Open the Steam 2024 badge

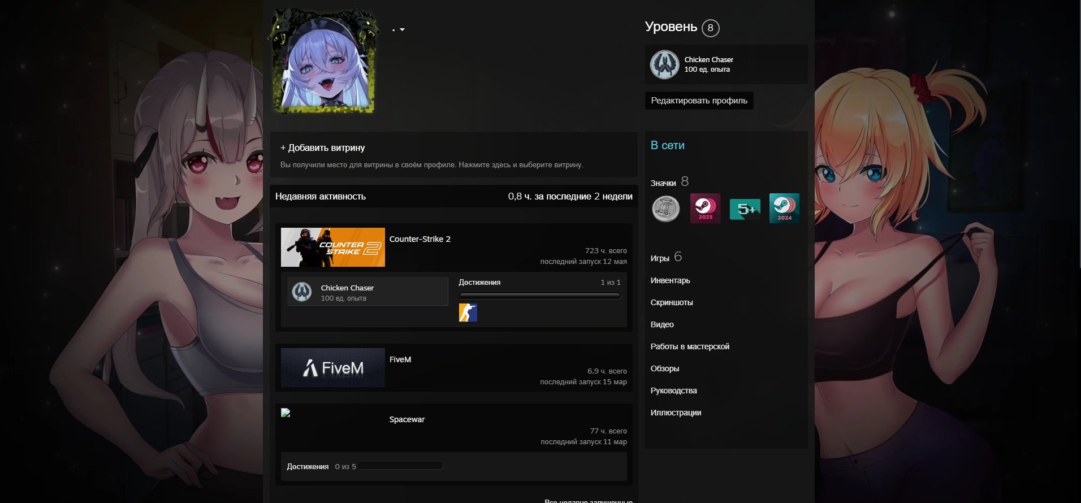click(785, 209)
